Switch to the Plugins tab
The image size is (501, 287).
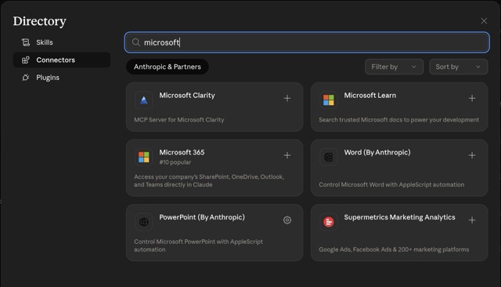[62, 78]
